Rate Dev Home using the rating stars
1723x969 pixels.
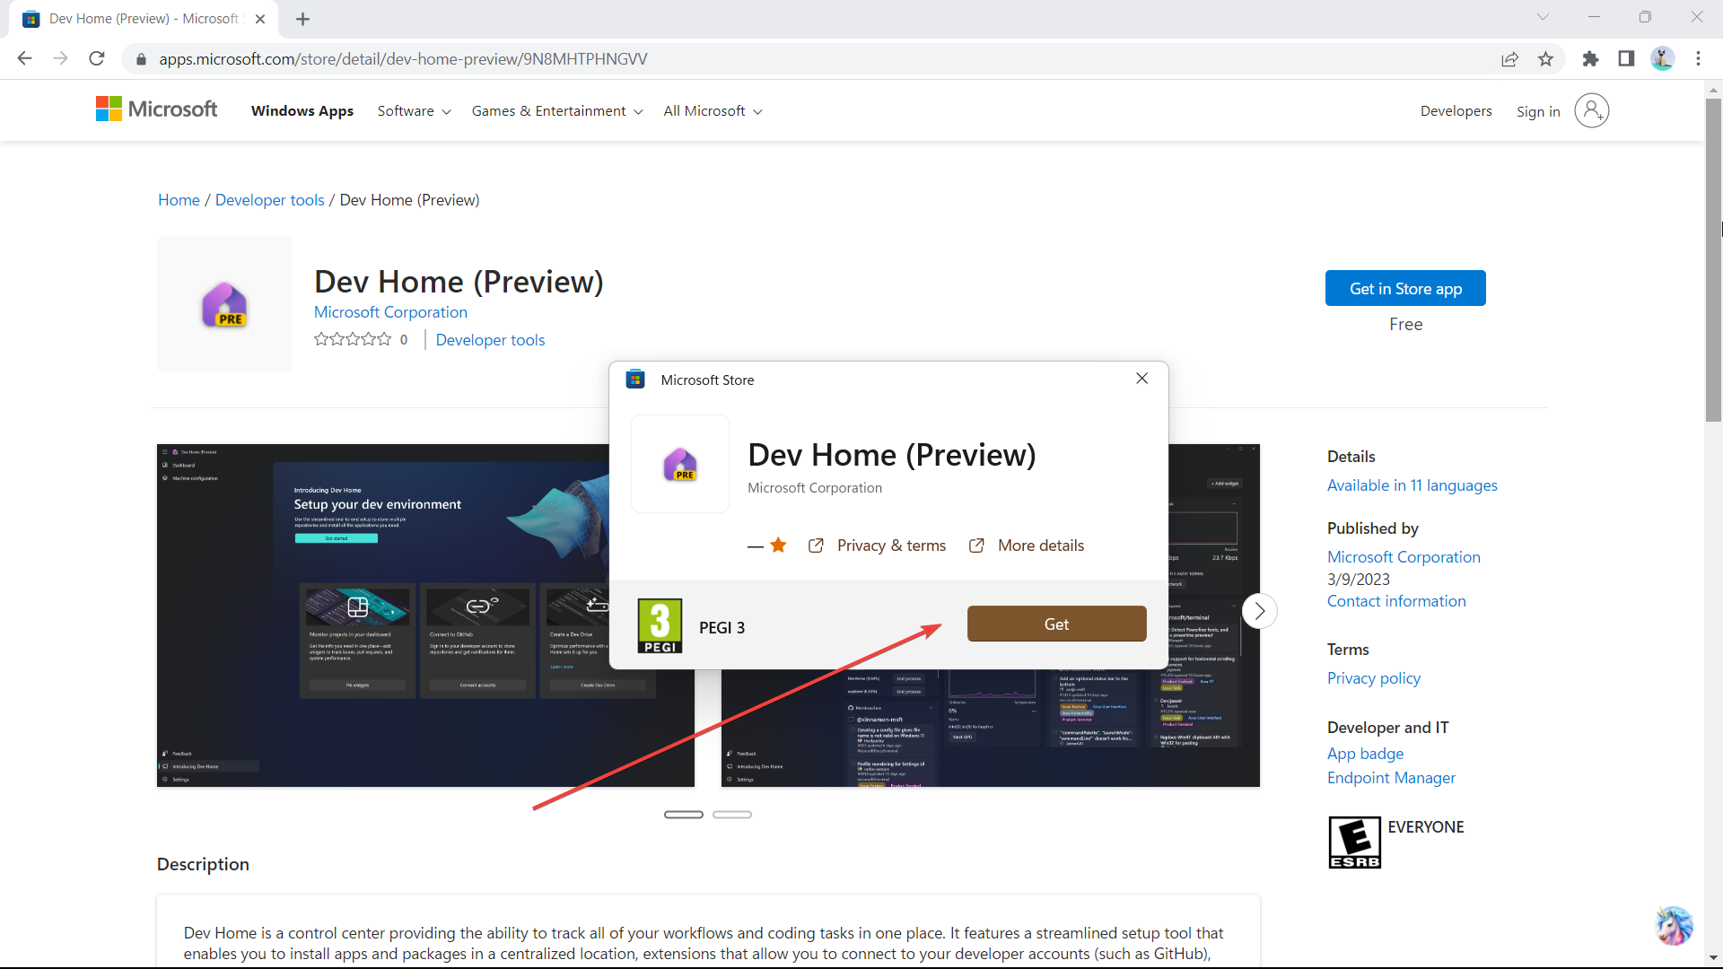[x=350, y=339]
